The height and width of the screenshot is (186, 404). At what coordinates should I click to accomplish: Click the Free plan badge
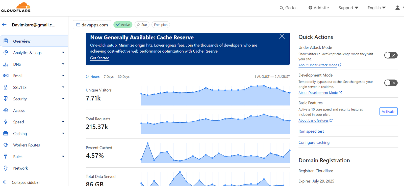[x=161, y=25]
